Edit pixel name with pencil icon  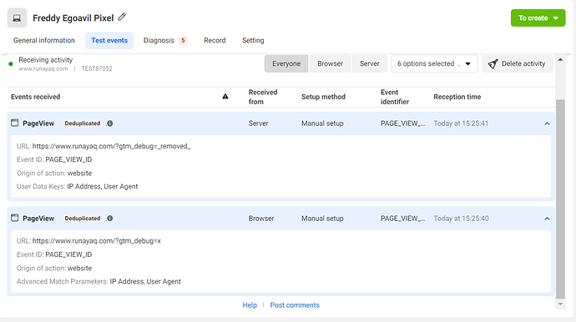122,17
